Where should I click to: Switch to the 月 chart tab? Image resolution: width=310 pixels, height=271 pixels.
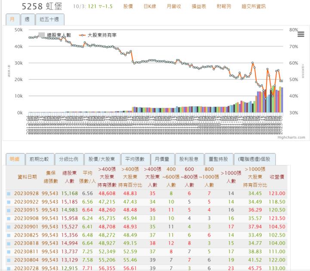pos(13,19)
